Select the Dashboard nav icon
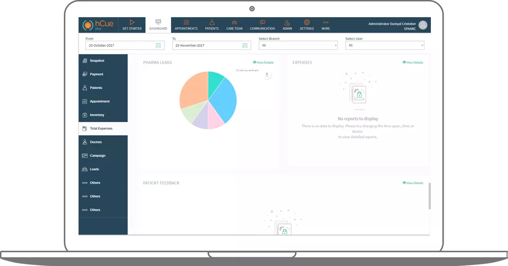508x266 pixels. [x=158, y=22]
